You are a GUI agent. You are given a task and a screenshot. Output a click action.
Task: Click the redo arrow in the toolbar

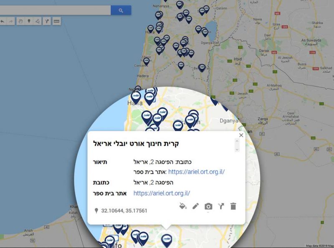coord(11,21)
